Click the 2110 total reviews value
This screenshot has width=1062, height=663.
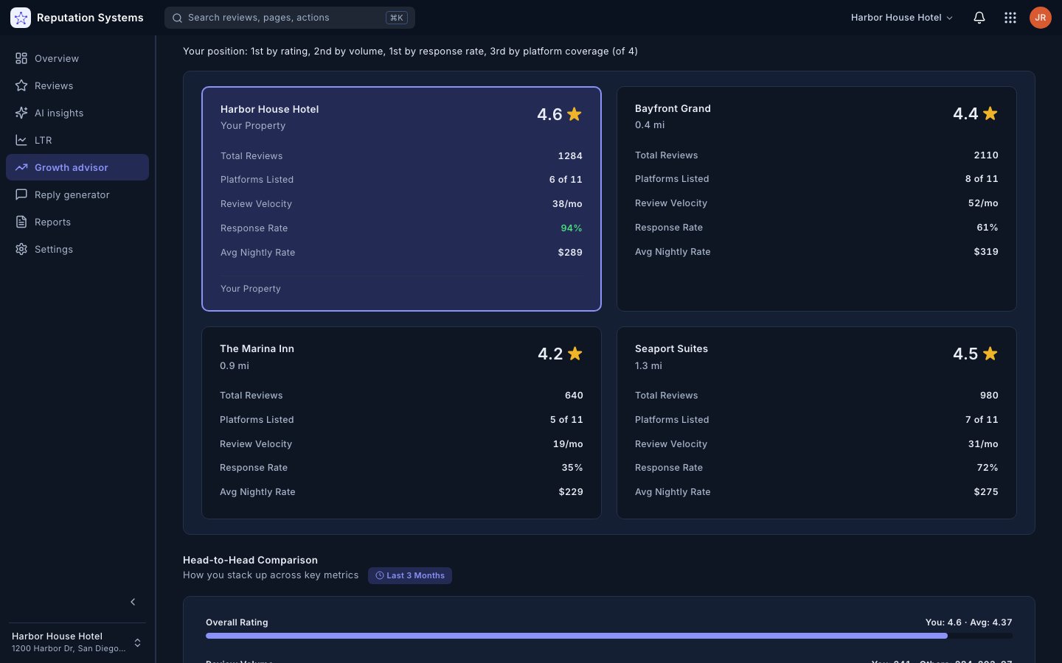click(986, 155)
